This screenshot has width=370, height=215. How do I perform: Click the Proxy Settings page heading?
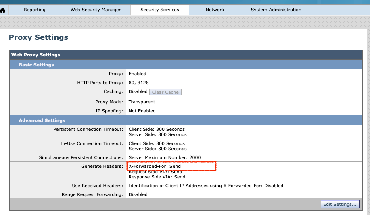coord(39,37)
